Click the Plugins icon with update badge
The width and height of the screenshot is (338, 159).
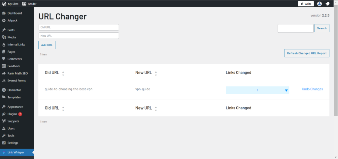(3, 114)
